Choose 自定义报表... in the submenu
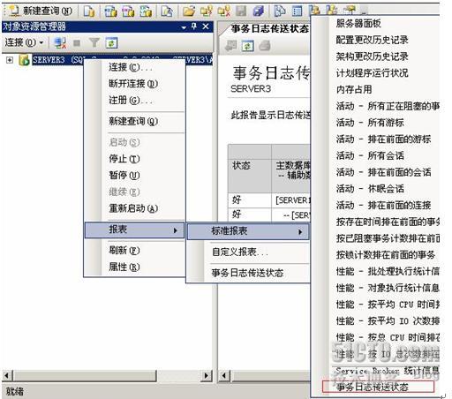The image size is (452, 399). (248, 252)
